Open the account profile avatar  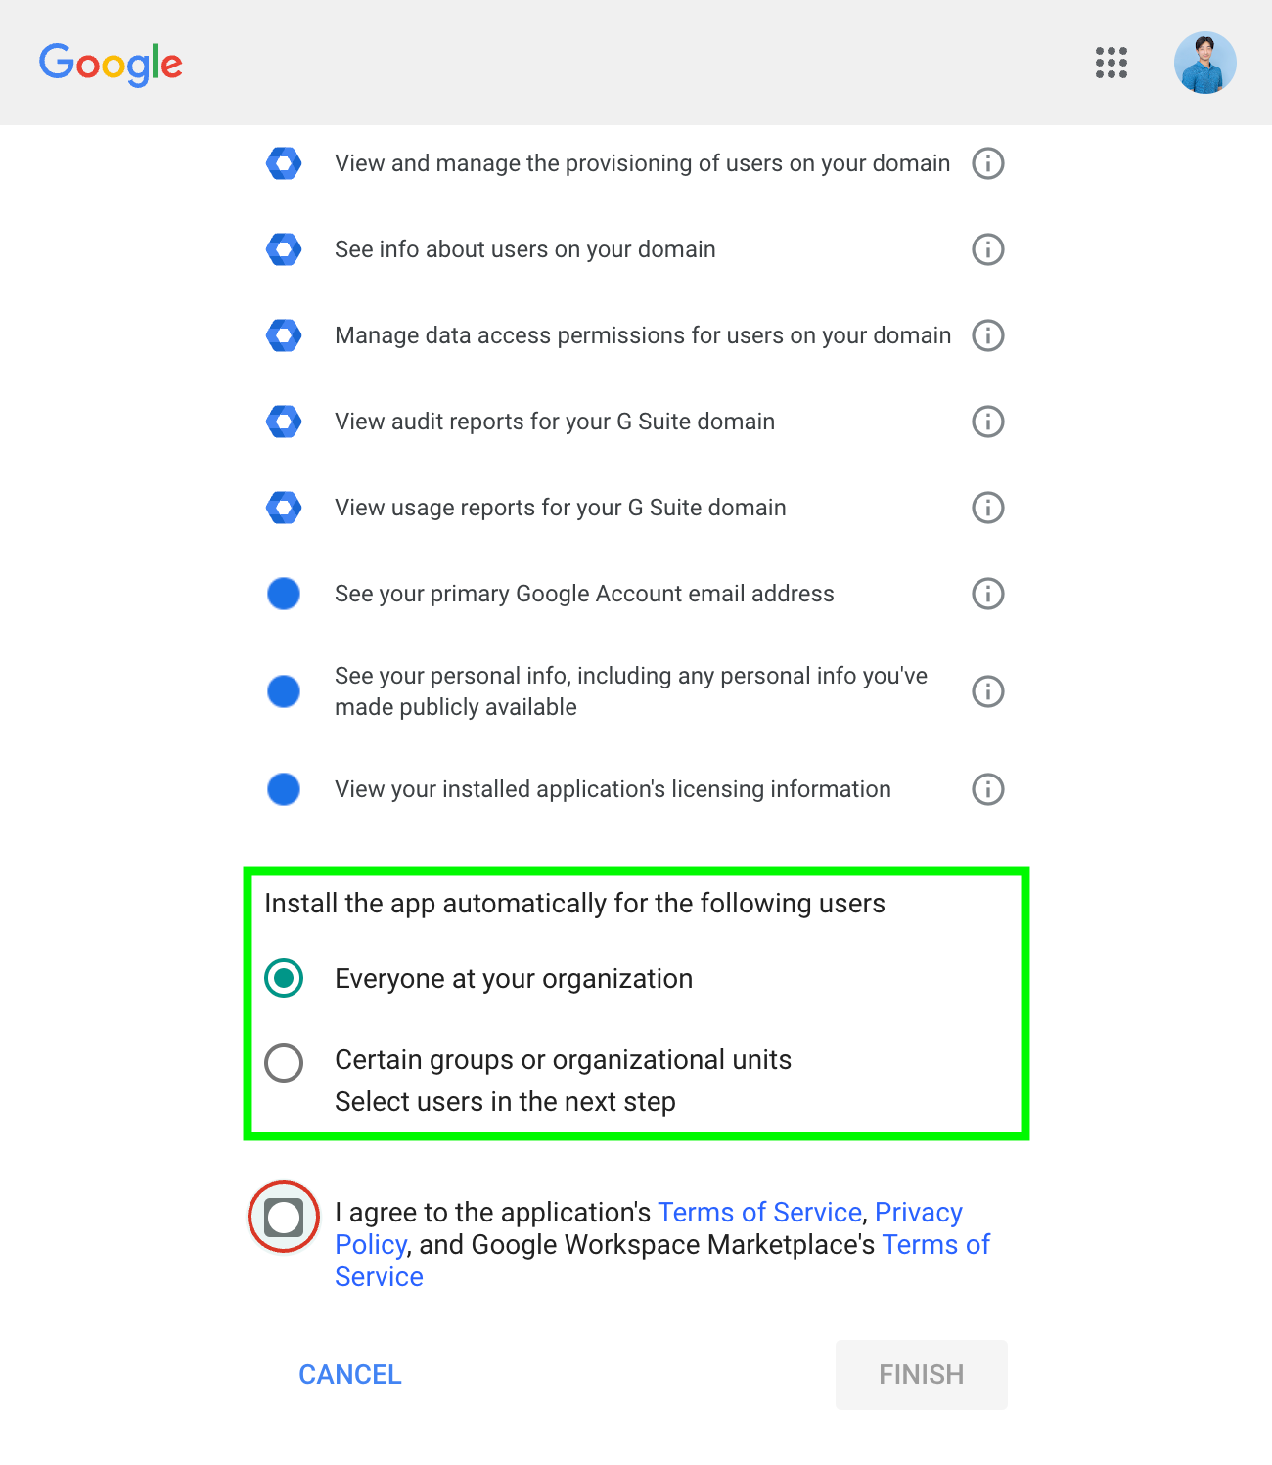(1205, 63)
